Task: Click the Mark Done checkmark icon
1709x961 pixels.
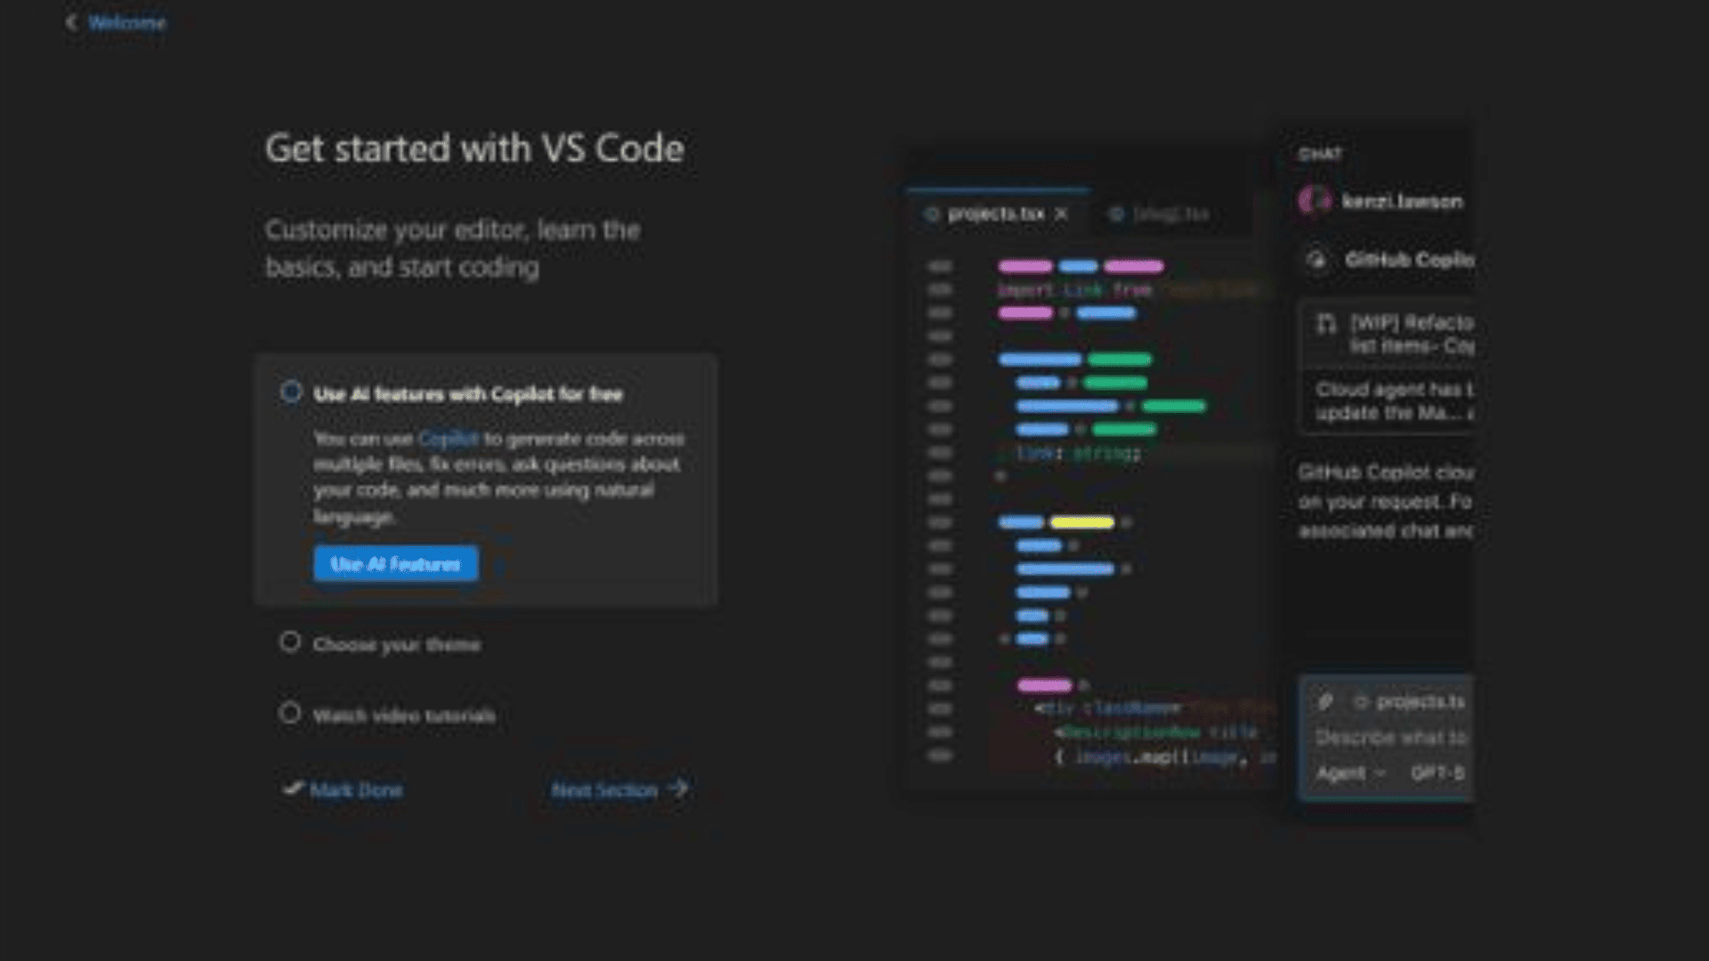Action: coord(293,788)
